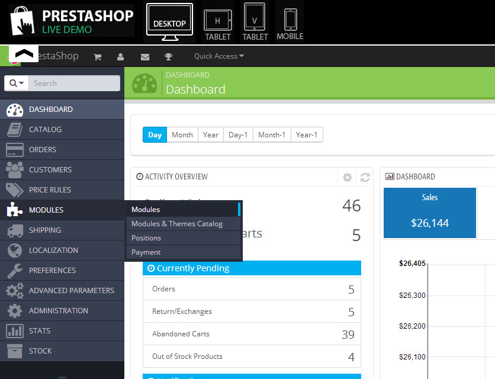Click the Preferences wrench icon
This screenshot has height=379, width=495.
pos(15,271)
